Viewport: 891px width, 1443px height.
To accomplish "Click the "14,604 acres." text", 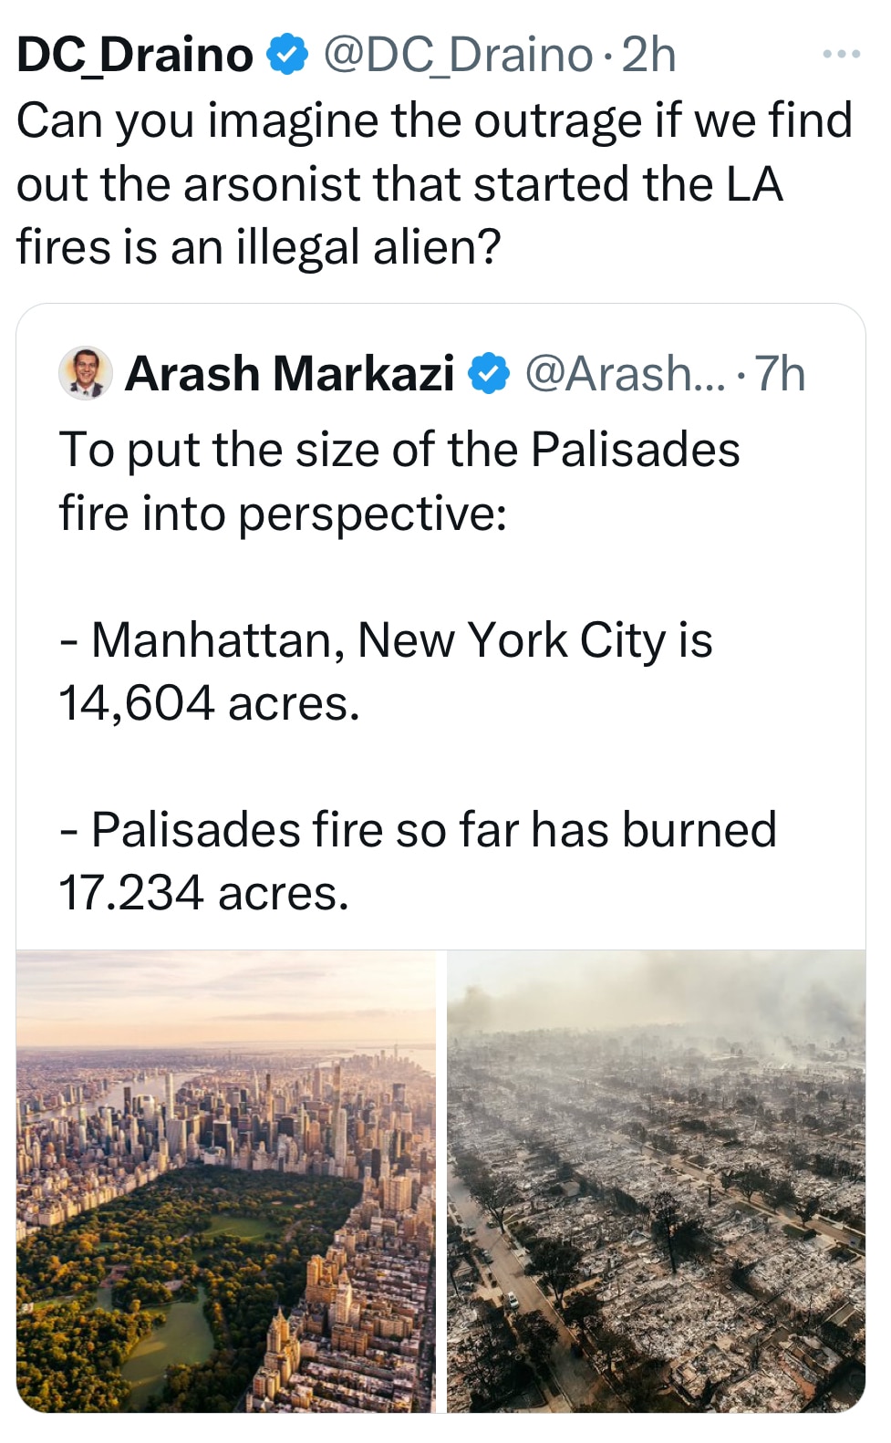I will click(x=210, y=703).
